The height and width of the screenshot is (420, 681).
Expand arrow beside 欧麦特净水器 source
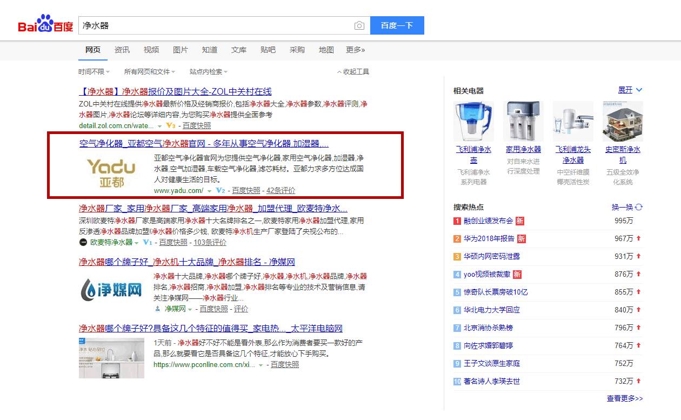coord(137,243)
